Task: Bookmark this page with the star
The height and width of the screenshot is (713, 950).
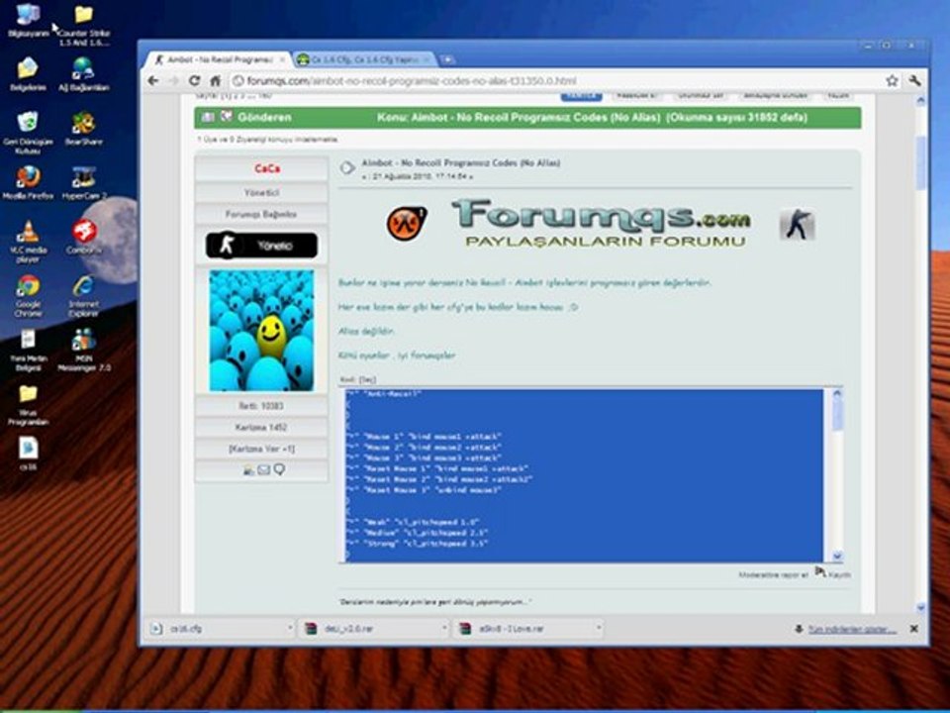Action: [892, 80]
